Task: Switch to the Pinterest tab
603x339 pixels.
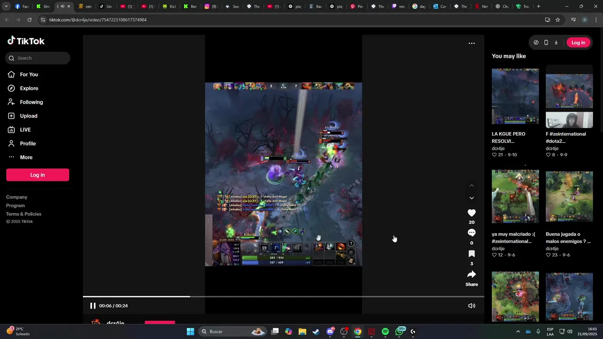Action: click(357, 7)
